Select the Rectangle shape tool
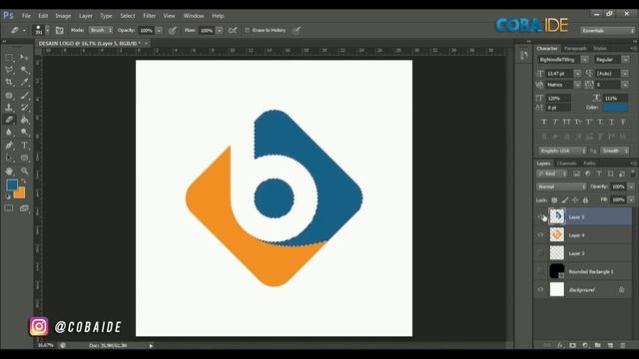 (x=24, y=158)
